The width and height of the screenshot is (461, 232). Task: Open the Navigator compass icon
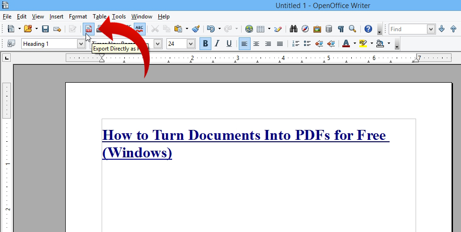pyautogui.click(x=305, y=29)
